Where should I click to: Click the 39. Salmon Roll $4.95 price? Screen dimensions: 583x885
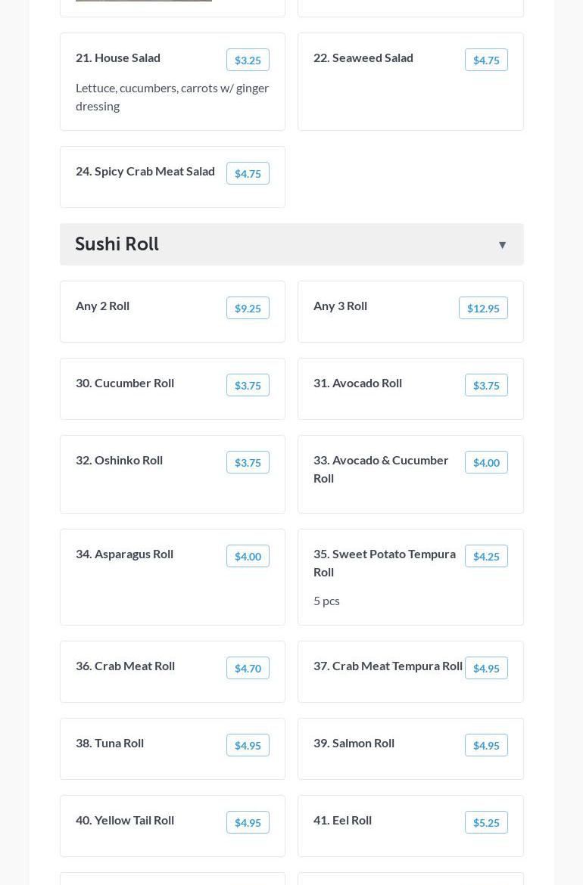[486, 746]
